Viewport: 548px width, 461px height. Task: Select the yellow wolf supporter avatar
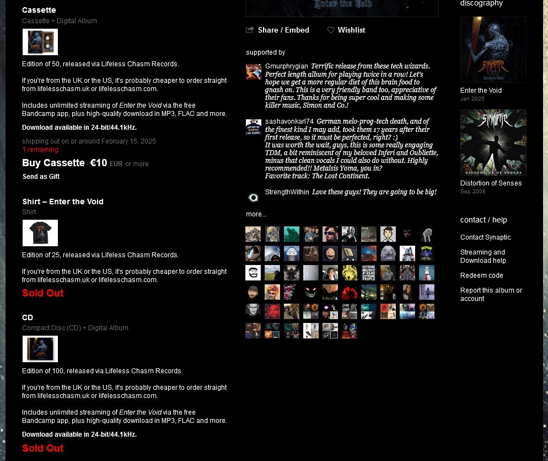click(350, 273)
